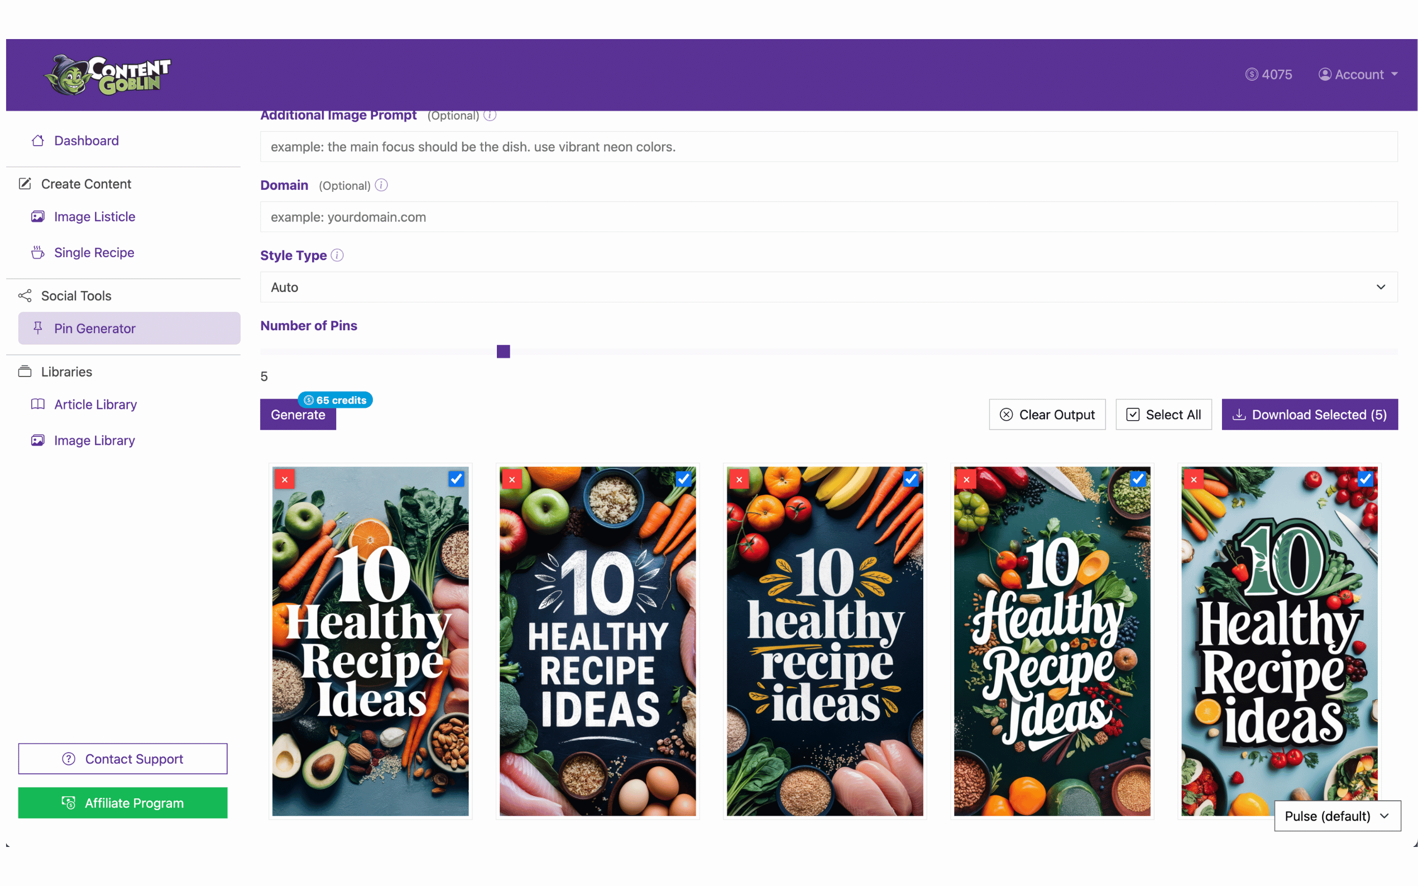The height and width of the screenshot is (886, 1418).
Task: Uncheck the first pin's selection checkbox
Action: pyautogui.click(x=456, y=479)
